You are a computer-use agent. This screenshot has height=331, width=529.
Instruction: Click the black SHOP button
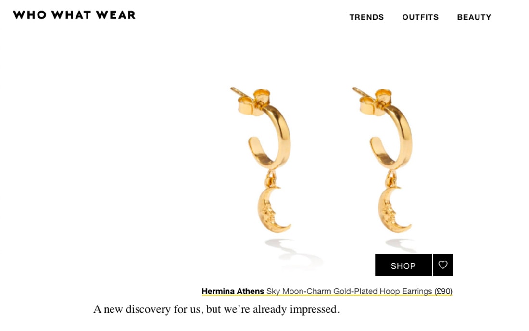[403, 265]
